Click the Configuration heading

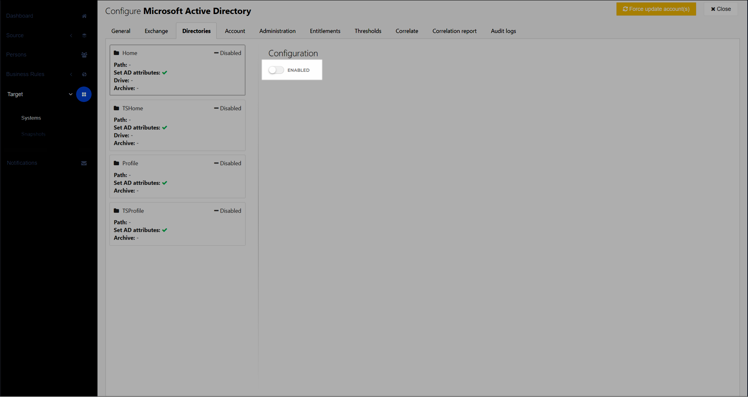(293, 53)
